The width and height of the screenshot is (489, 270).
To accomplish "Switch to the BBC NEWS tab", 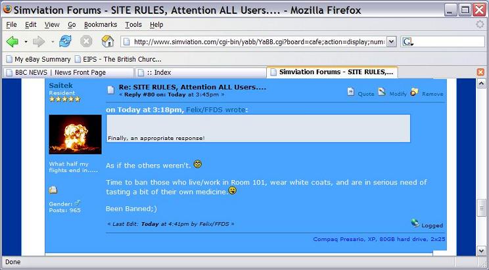I will (66, 72).
